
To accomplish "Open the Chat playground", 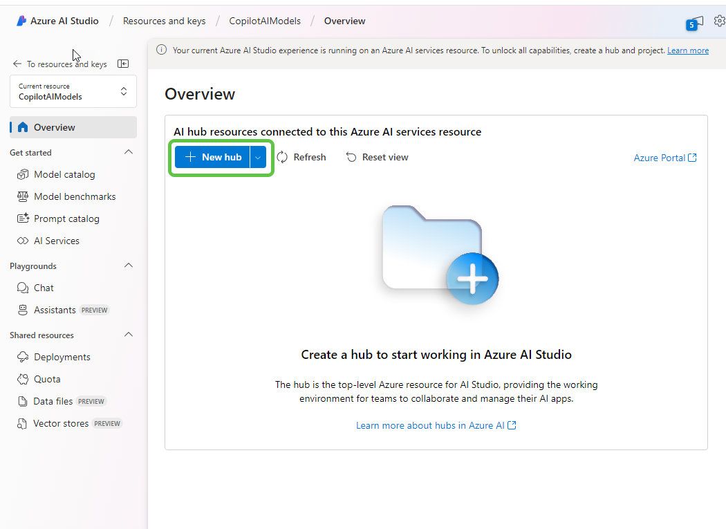I will [44, 288].
